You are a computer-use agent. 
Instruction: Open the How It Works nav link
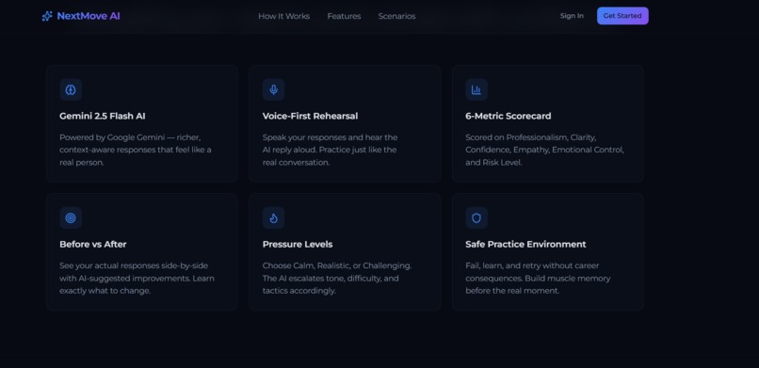[283, 16]
